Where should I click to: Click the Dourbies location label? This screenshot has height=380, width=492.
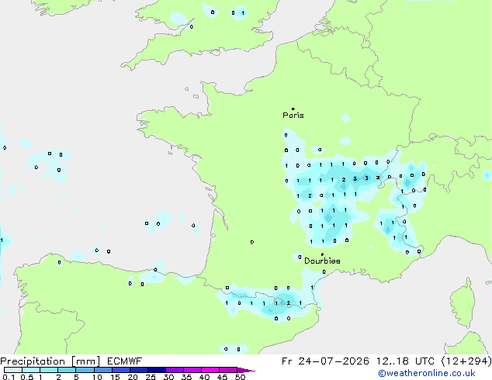click(x=322, y=261)
